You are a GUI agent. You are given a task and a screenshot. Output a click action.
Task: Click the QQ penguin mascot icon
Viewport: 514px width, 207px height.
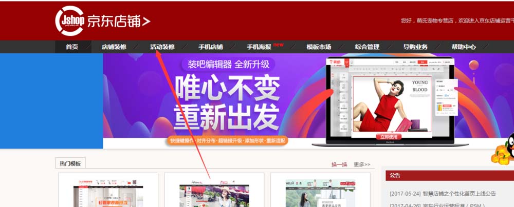click(x=504, y=148)
